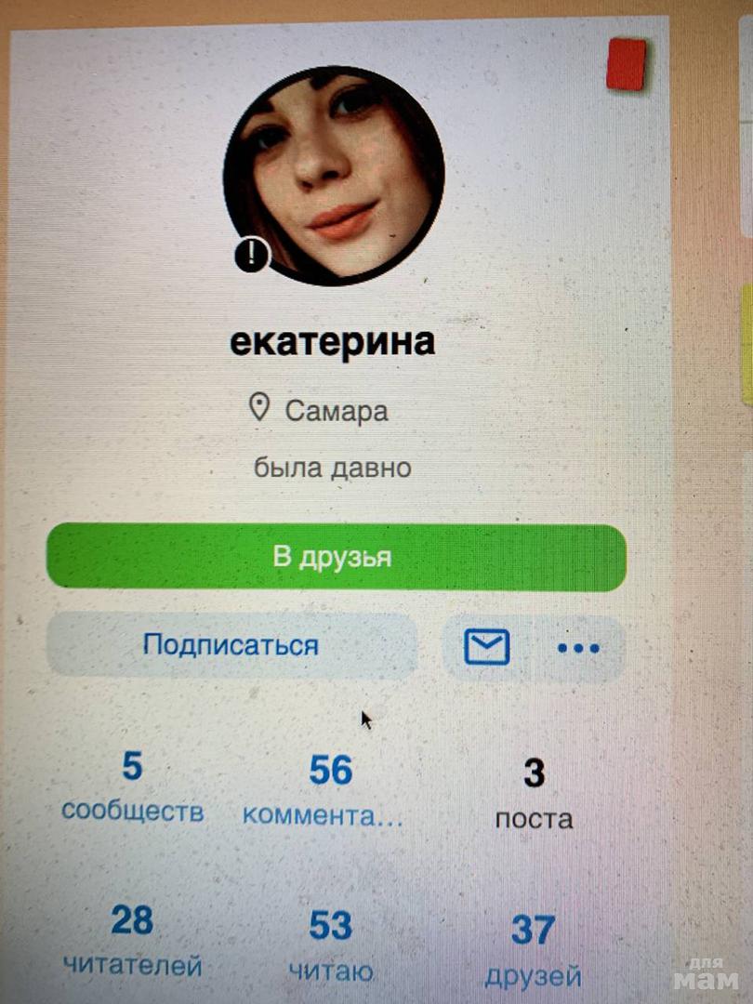
Task: Click the number 56 in comments stat
Action: tap(330, 771)
